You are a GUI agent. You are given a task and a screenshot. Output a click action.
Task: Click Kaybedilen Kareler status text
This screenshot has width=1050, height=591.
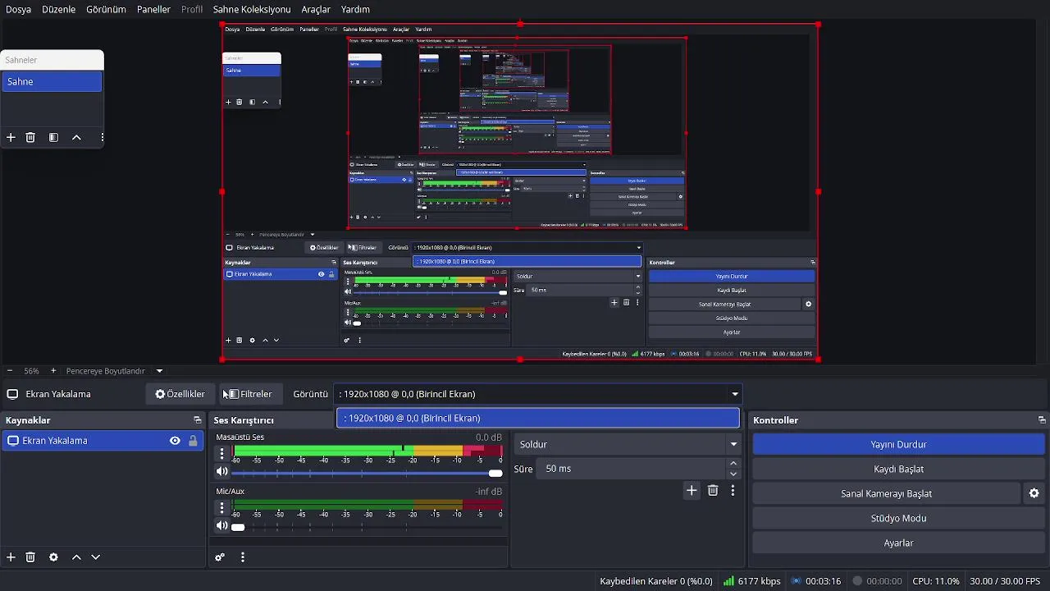[x=656, y=581]
